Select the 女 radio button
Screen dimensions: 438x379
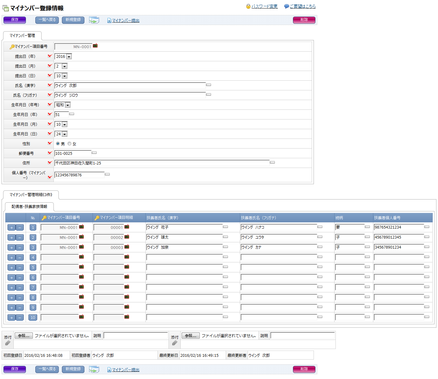click(69, 144)
